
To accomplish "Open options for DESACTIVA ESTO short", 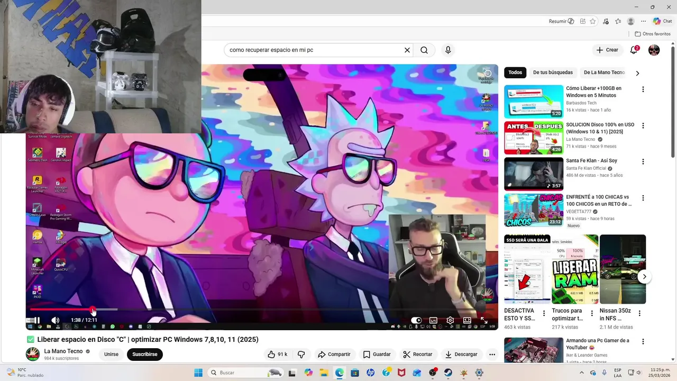I will [x=544, y=313].
